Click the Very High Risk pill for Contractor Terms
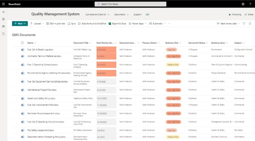Viewport: 255px width, 141px height. coord(173,56)
